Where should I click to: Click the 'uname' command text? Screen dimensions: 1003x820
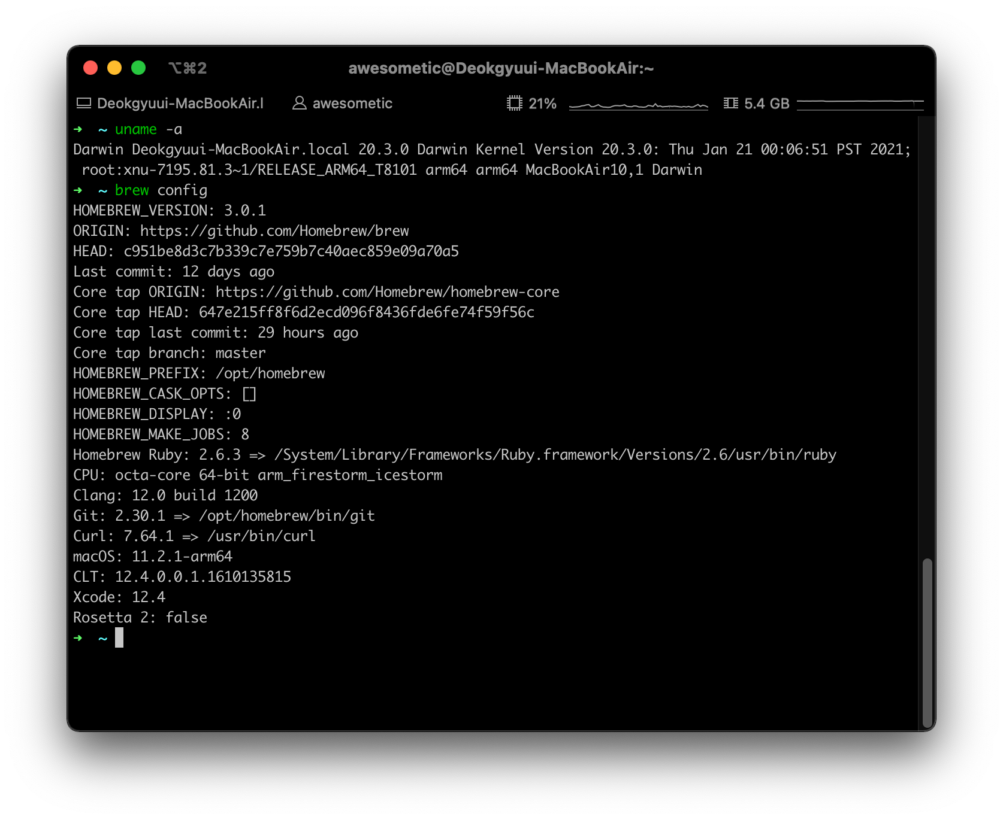(136, 129)
